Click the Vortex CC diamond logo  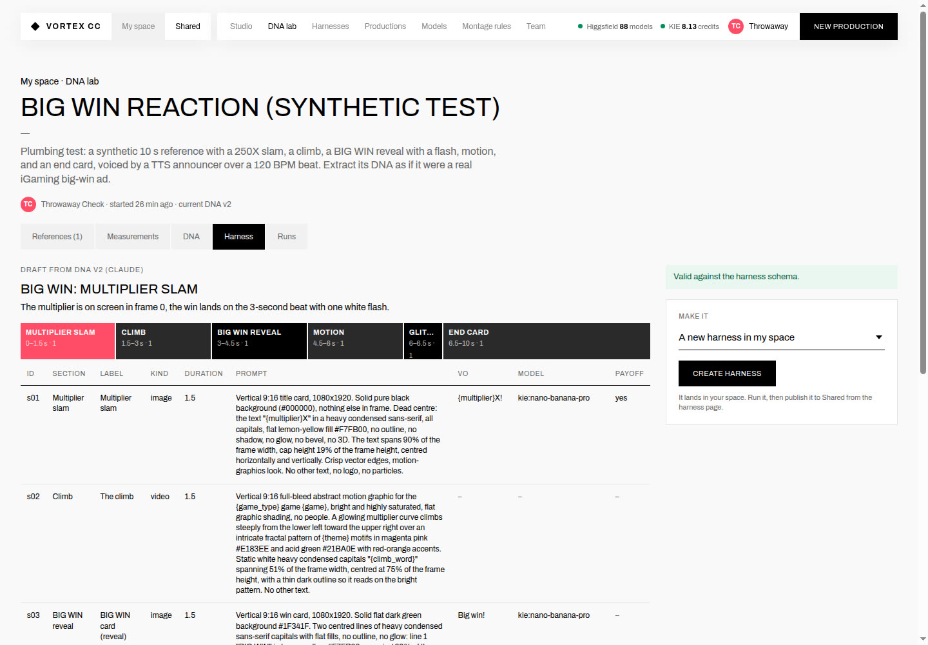35,26
